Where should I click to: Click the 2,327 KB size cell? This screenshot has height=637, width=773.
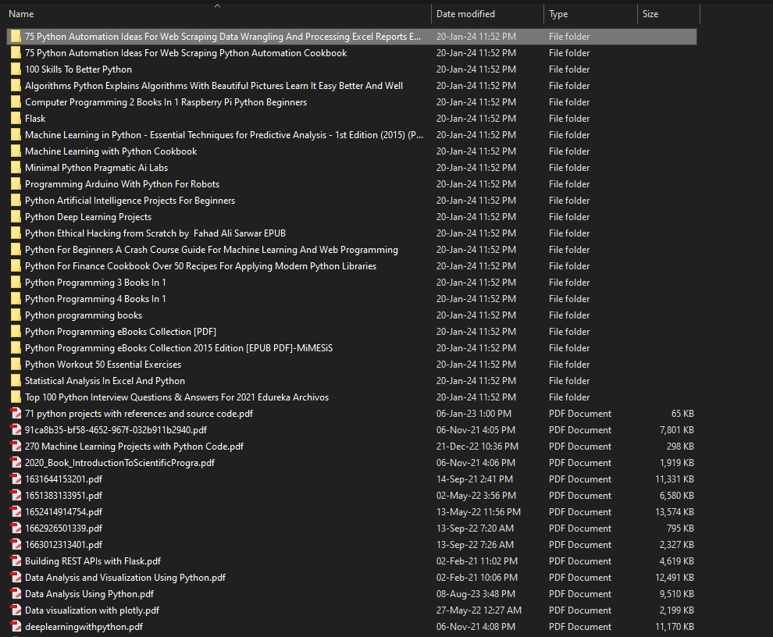676,544
